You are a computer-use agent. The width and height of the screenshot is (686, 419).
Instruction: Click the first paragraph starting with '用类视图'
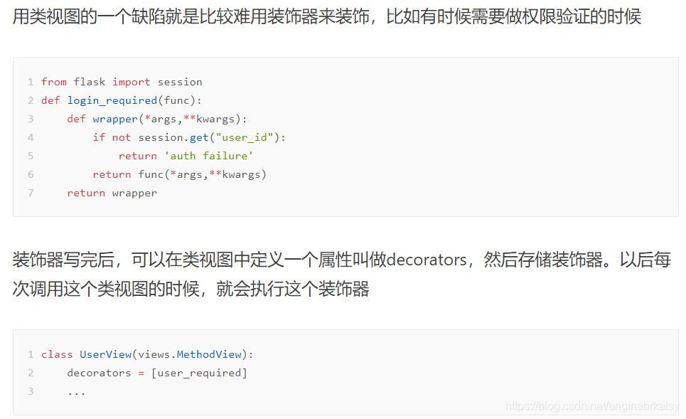click(x=327, y=16)
